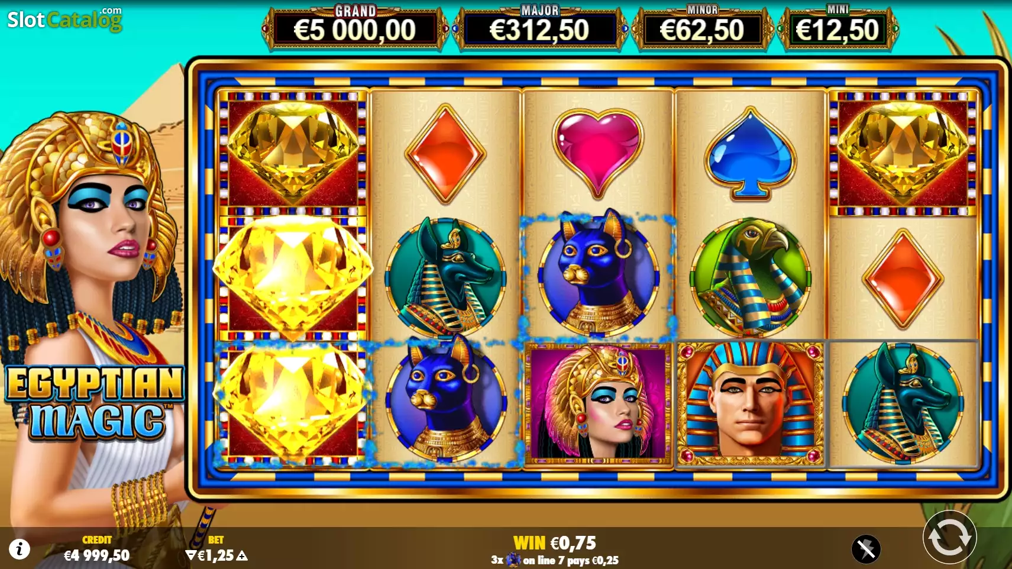Click the red diamond symbol atop reel two

[x=445, y=153]
